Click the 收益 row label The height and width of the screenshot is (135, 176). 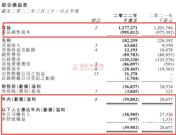tap(7, 28)
